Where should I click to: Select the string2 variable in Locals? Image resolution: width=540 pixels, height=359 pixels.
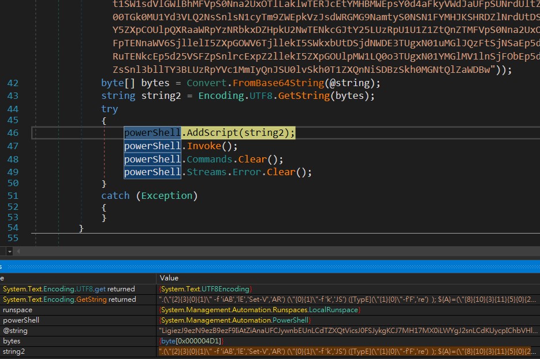14,351
